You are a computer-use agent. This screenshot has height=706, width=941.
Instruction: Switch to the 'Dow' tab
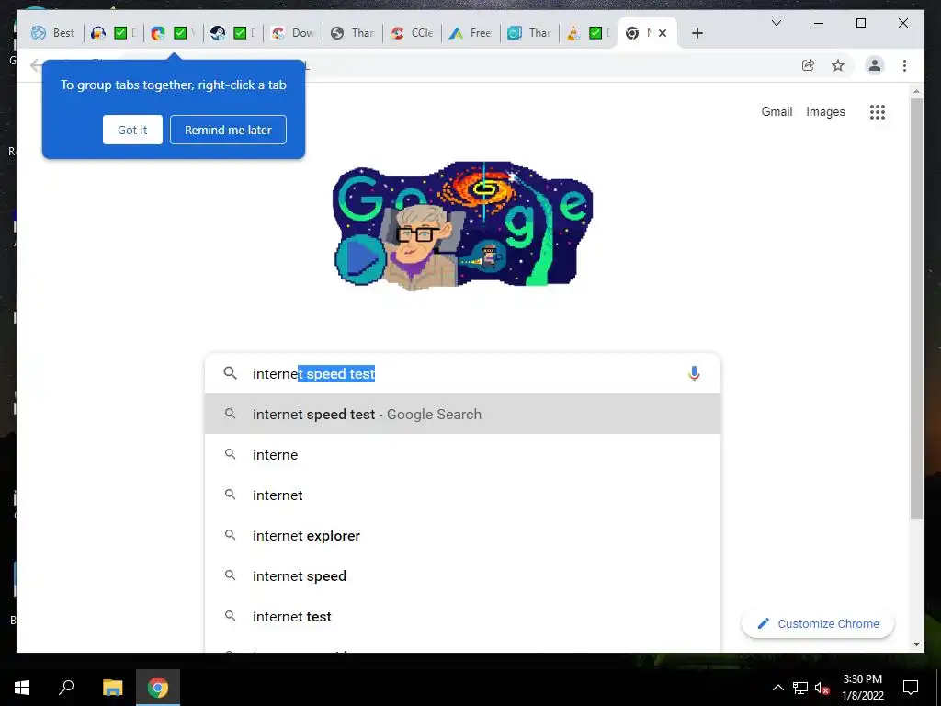point(293,33)
